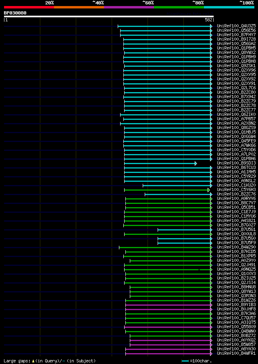Click the green ~80% identity legend segment

point(179,7)
